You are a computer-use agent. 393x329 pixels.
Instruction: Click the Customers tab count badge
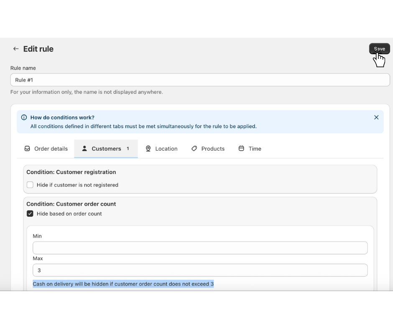point(128,149)
